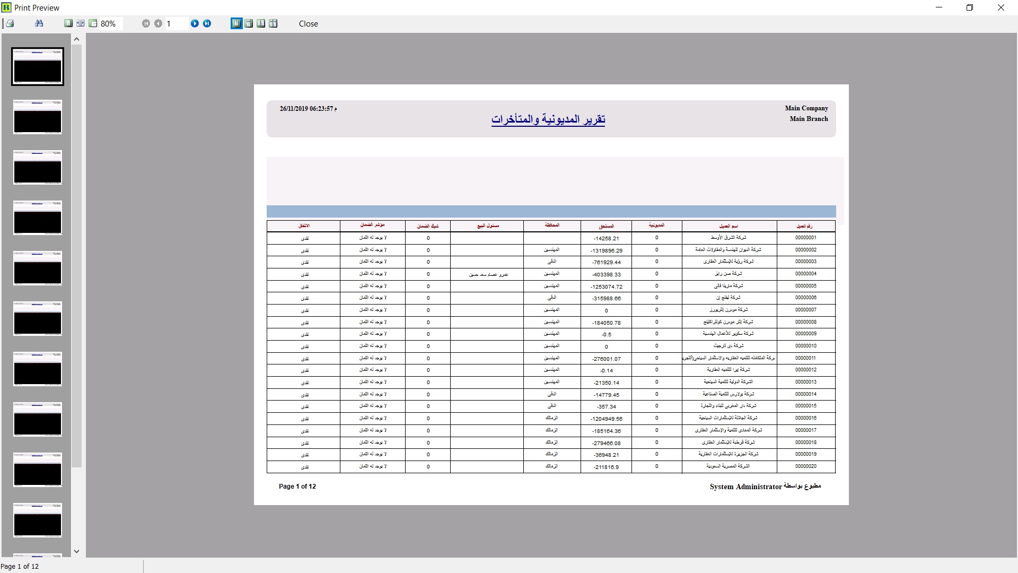This screenshot has height=573, width=1018.
Task: Select page 8 thumbnail
Action: 38,419
